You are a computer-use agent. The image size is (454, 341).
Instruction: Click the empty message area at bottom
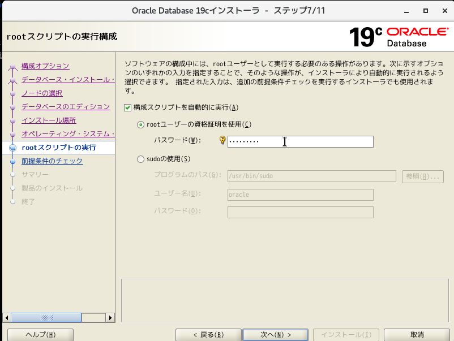285,300
